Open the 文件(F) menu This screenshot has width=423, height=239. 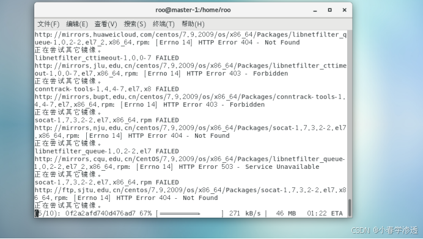(48, 24)
